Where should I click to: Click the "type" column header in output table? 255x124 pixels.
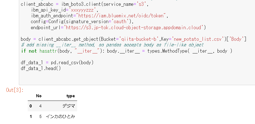point(71,96)
